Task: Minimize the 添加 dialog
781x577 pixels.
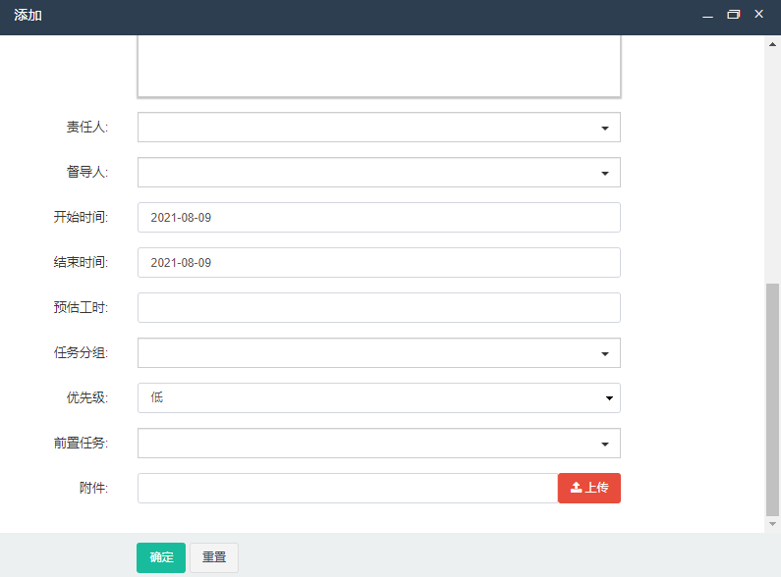Action: pyautogui.click(x=707, y=15)
